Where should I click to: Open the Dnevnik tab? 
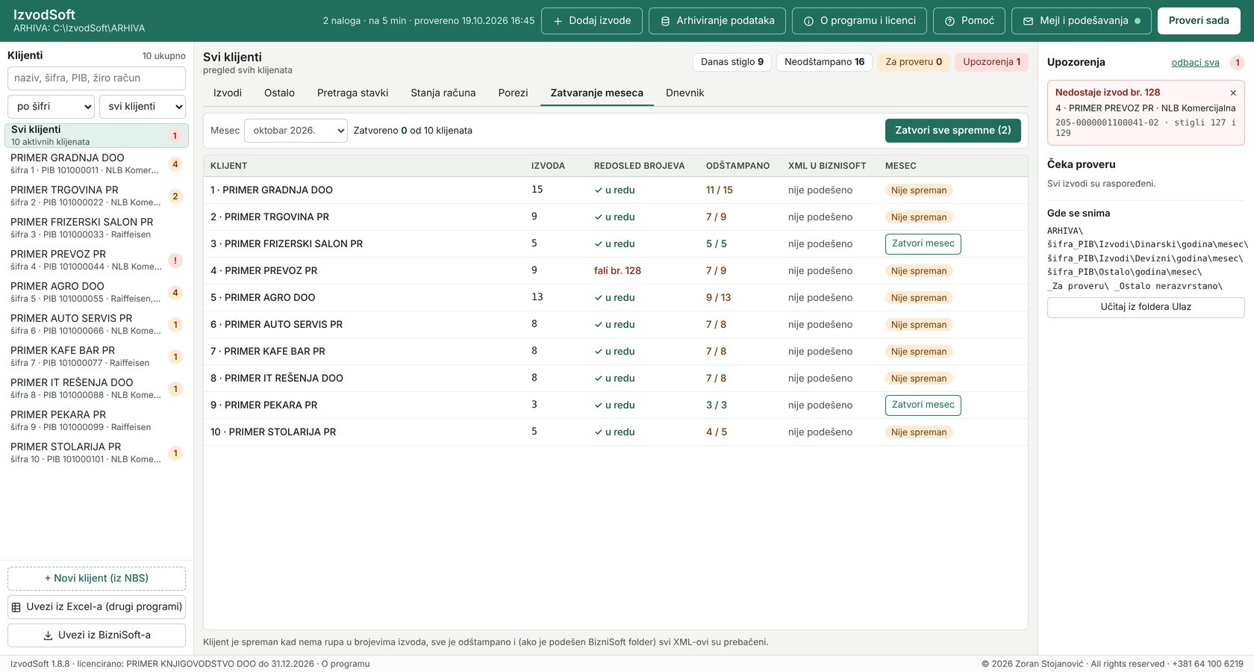pos(684,93)
